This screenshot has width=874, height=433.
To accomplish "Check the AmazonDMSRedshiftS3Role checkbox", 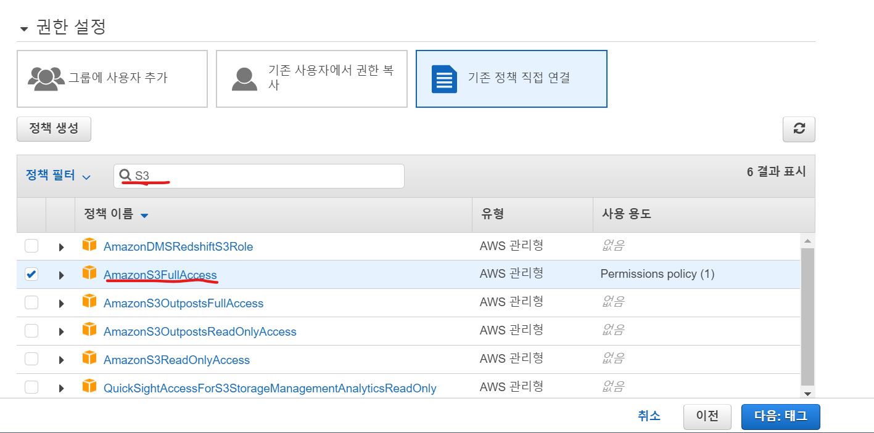I will click(31, 246).
